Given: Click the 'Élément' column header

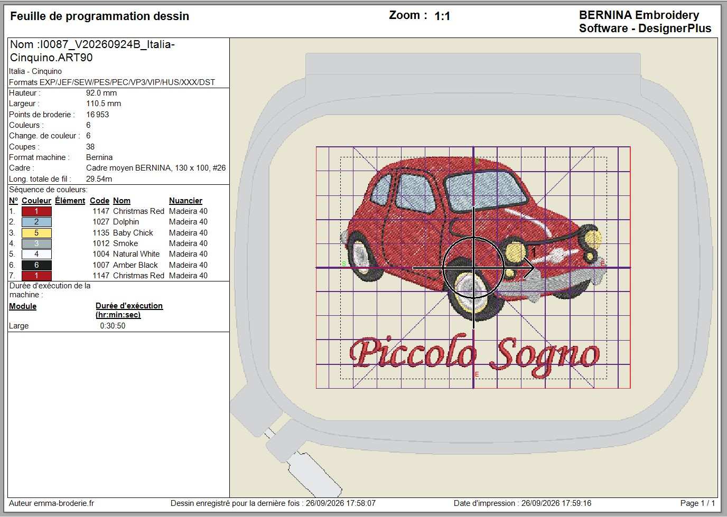Looking at the screenshot, I should click(x=70, y=201).
